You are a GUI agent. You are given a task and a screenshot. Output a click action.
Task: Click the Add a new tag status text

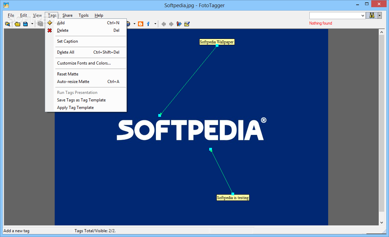(16, 231)
